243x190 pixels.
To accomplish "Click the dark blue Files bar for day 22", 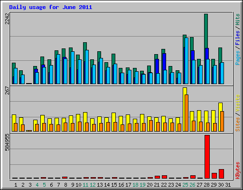I will coord(164,62).
